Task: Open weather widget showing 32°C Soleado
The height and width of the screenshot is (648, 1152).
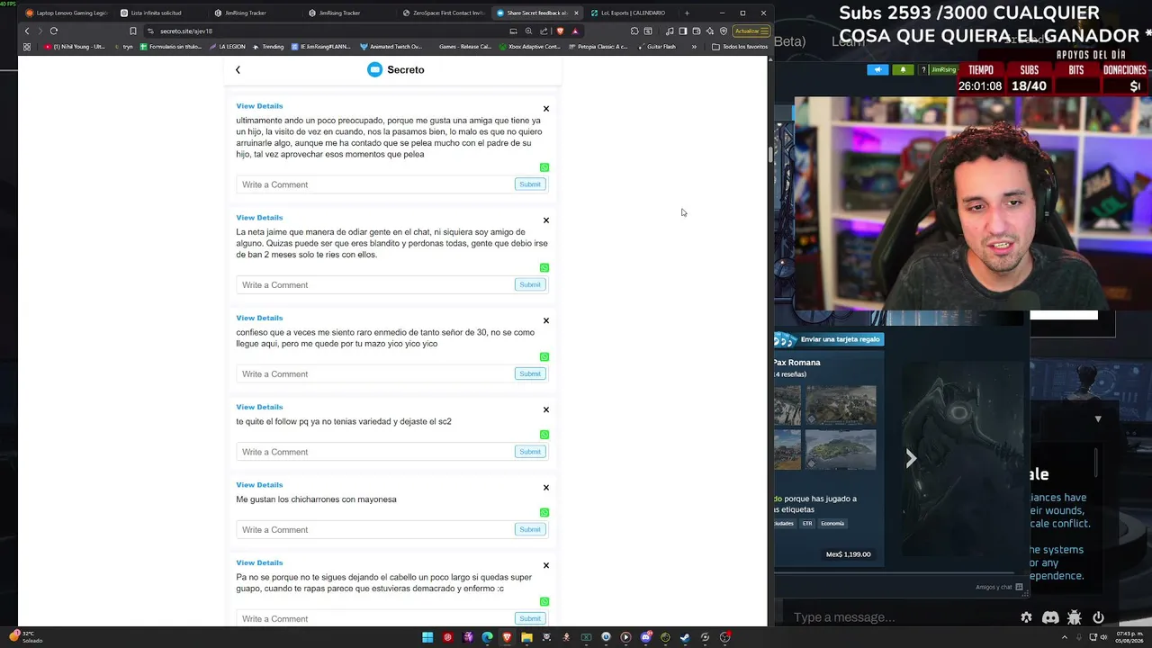Action: (27, 637)
